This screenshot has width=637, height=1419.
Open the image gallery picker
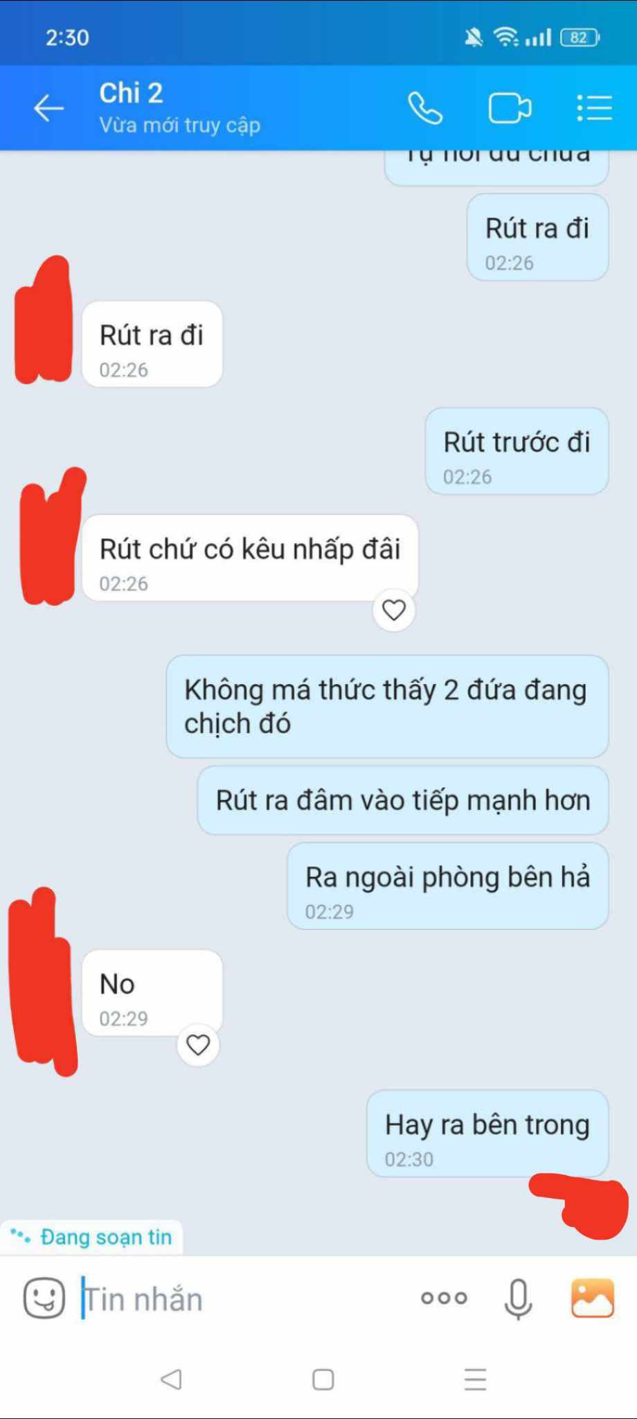(x=592, y=1298)
